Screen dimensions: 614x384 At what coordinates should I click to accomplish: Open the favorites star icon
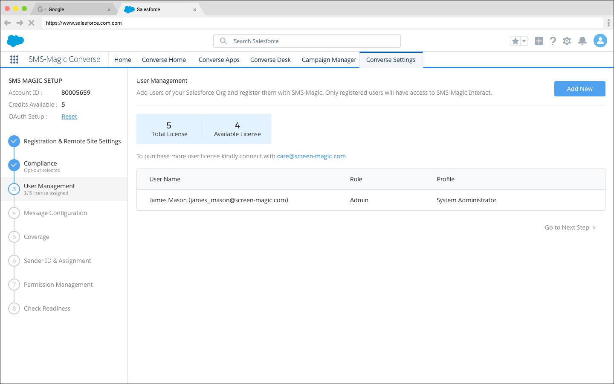click(516, 41)
